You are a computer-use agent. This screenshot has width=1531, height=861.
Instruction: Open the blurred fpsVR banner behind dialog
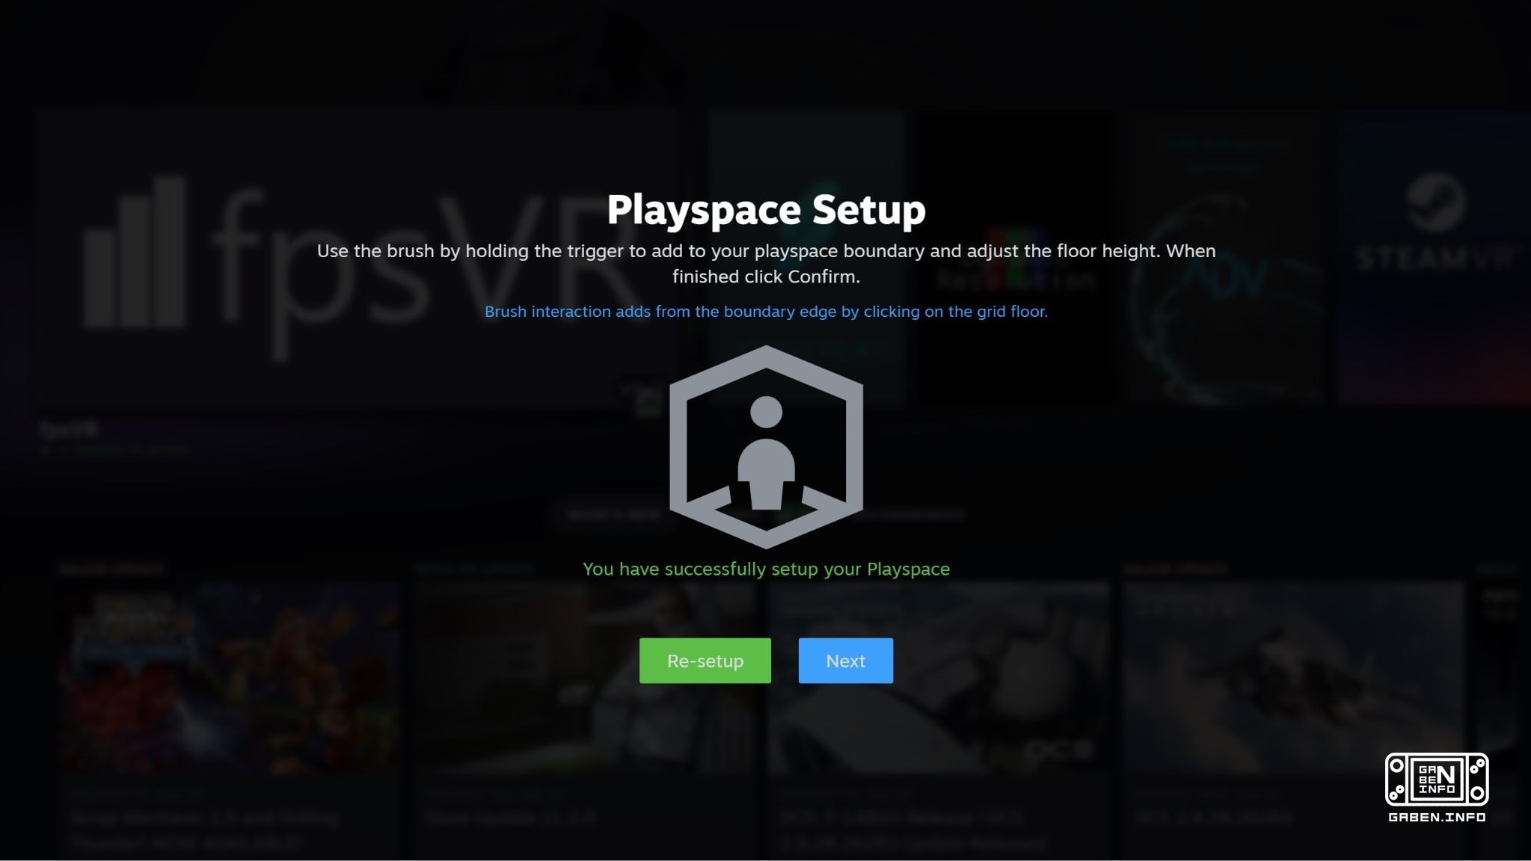pyautogui.click(x=357, y=258)
